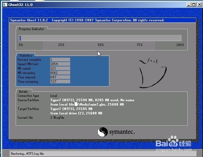The height and width of the screenshot is (157, 203).
Task: Click the 100% progress marker
Action: (180, 45)
